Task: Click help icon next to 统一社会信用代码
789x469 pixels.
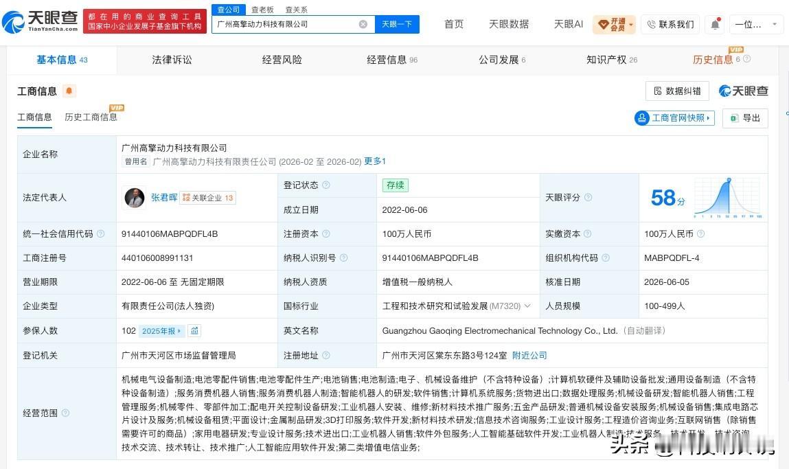Action: point(101,234)
